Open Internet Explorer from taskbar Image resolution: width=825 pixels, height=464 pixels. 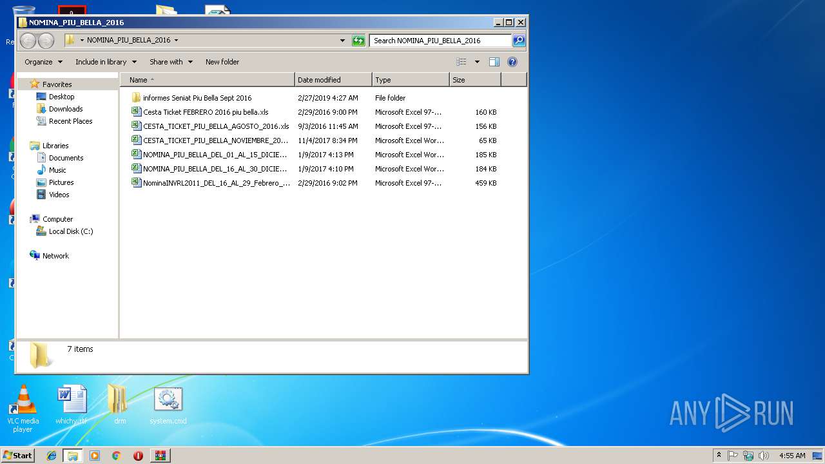[52, 456]
